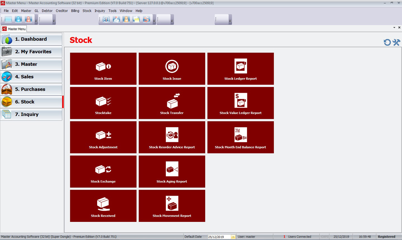Open the Tools menu
Image resolution: width=402 pixels, height=240 pixels.
point(113,11)
